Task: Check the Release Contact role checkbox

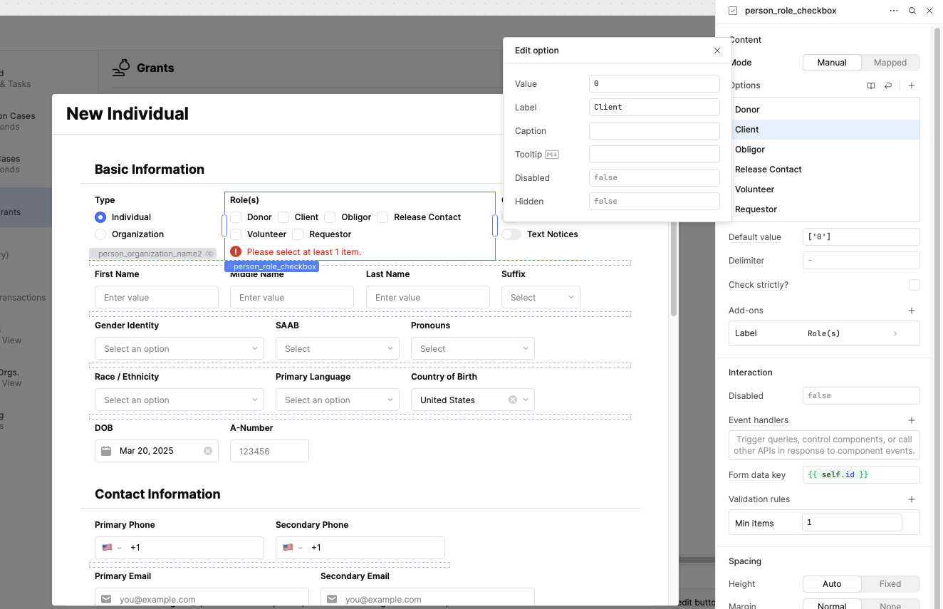Action: click(382, 217)
